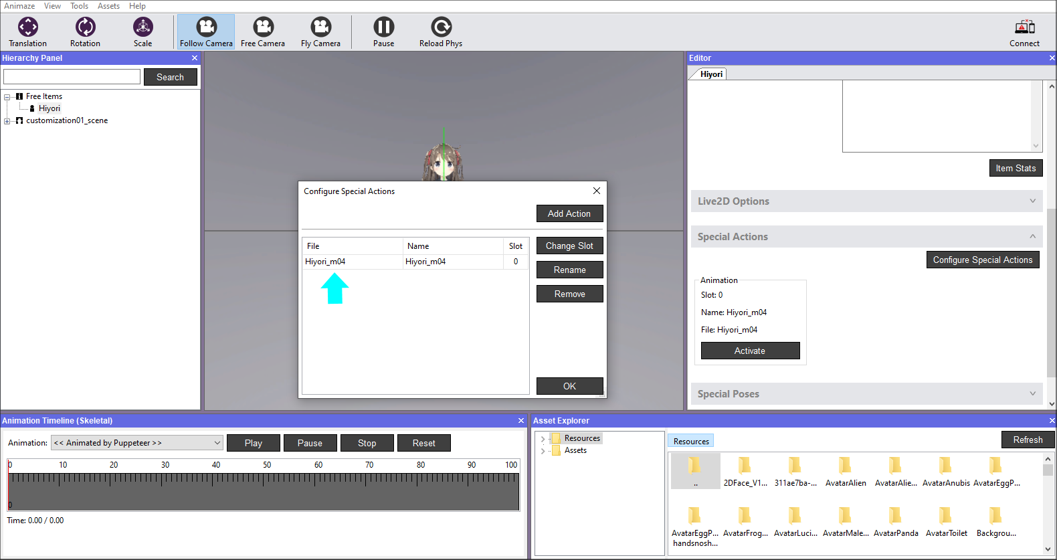Viewport: 1057px width, 560px height.
Task: Click the Change Slot button
Action: (569, 246)
